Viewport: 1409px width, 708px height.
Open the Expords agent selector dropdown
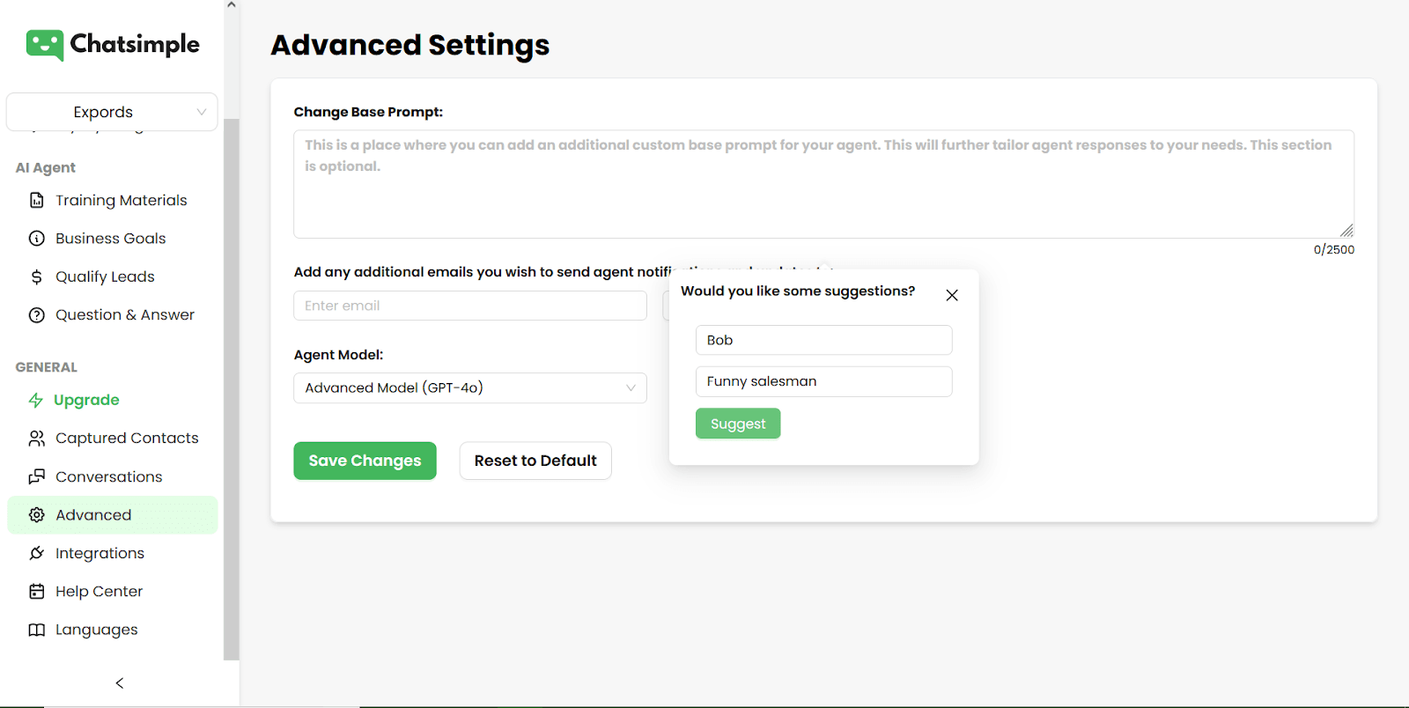(x=112, y=113)
